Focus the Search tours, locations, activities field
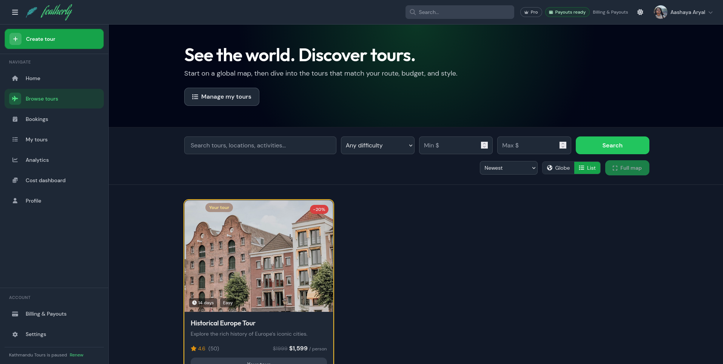This screenshot has height=364, width=723. pos(260,145)
